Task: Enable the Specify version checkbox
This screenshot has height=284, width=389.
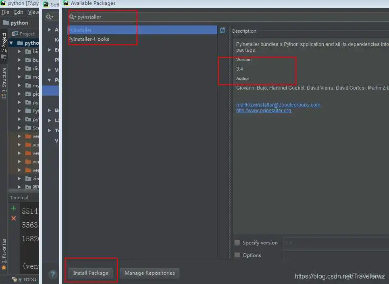Action: coord(237,242)
